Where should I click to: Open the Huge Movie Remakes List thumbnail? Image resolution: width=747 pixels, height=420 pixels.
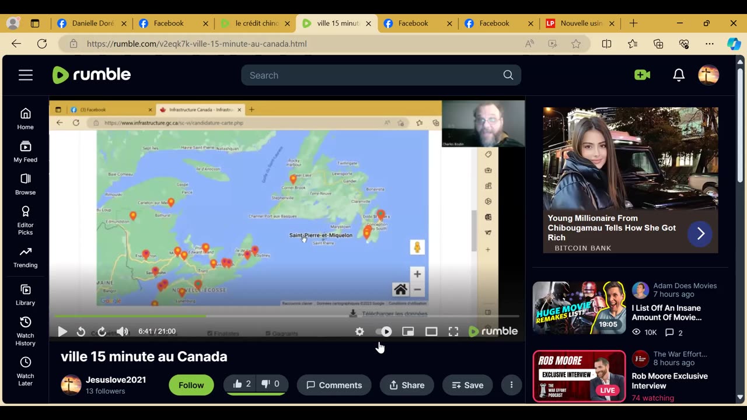pyautogui.click(x=579, y=308)
